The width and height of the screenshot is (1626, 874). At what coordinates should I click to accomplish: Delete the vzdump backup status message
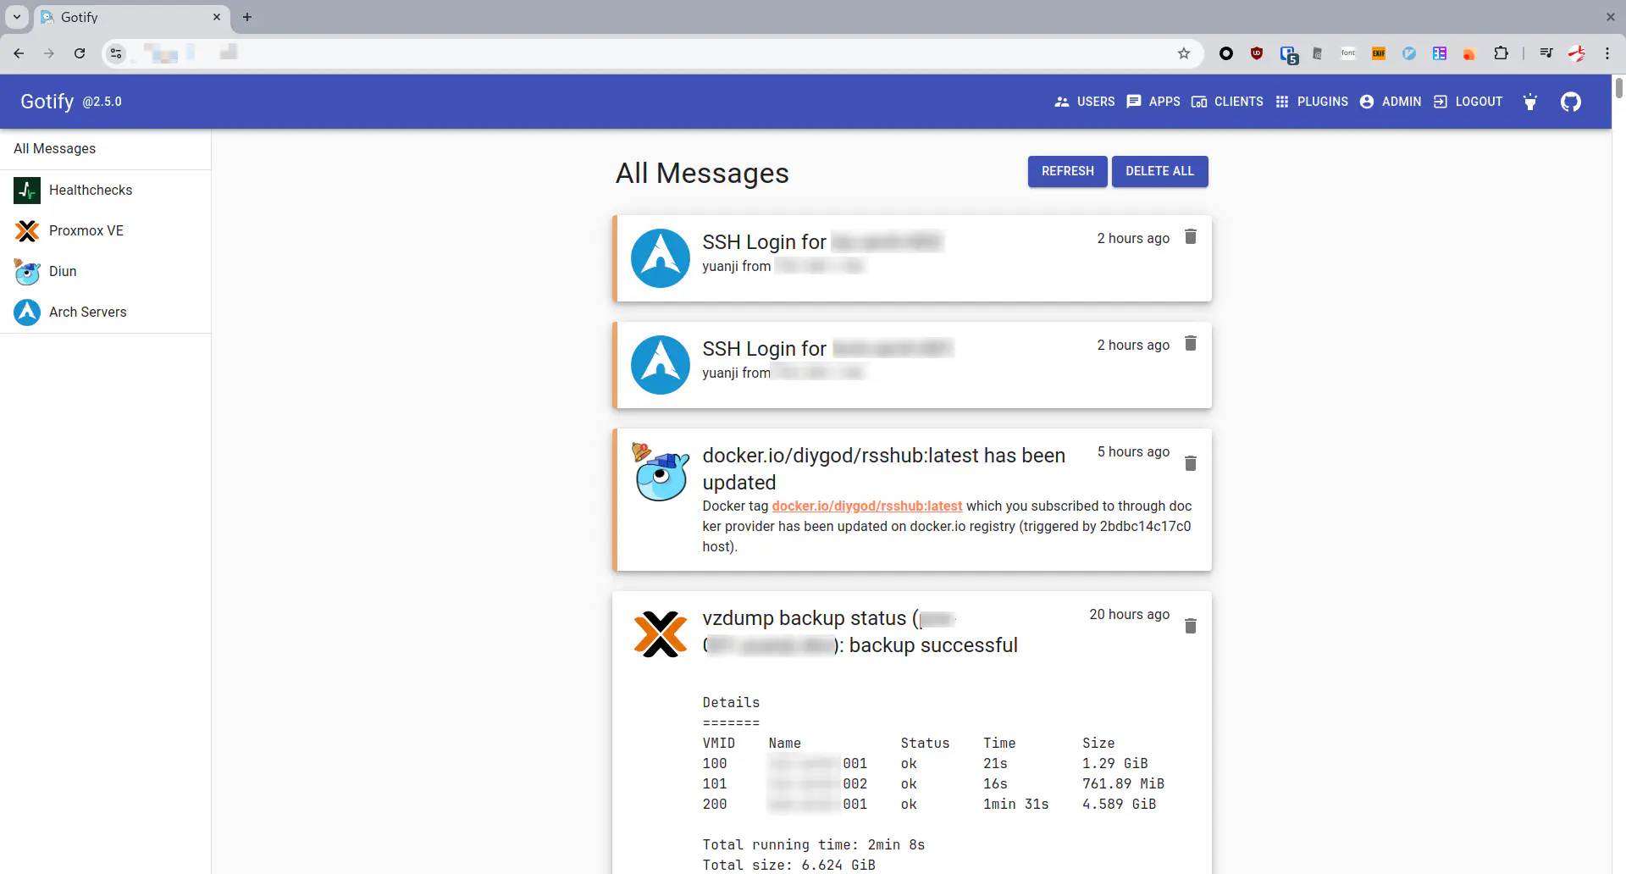pos(1190,626)
